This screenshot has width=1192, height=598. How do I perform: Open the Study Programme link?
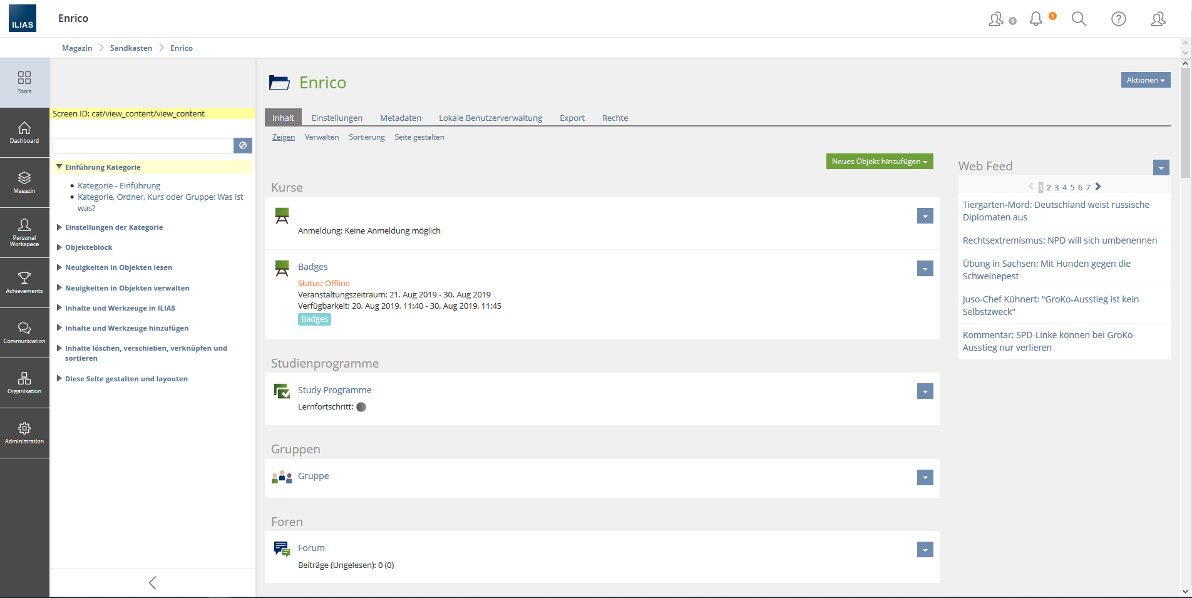pyautogui.click(x=334, y=390)
